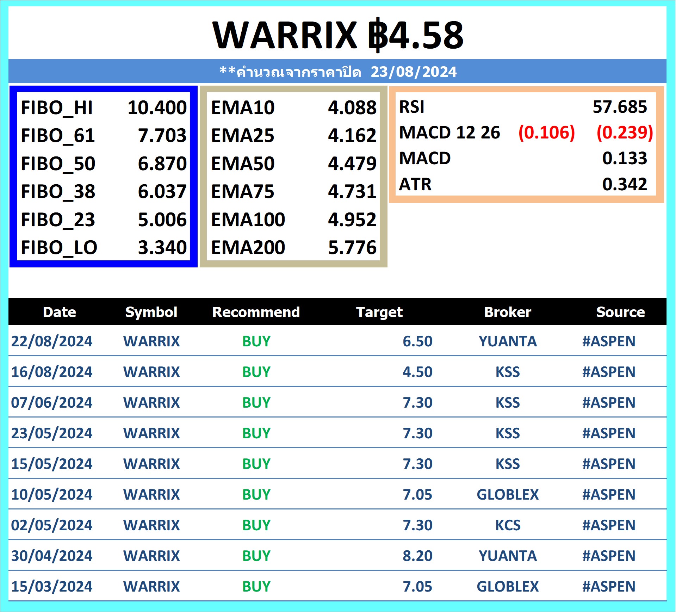Click the 6.50 target from YUANTA
This screenshot has height=612, width=676.
coord(417,341)
